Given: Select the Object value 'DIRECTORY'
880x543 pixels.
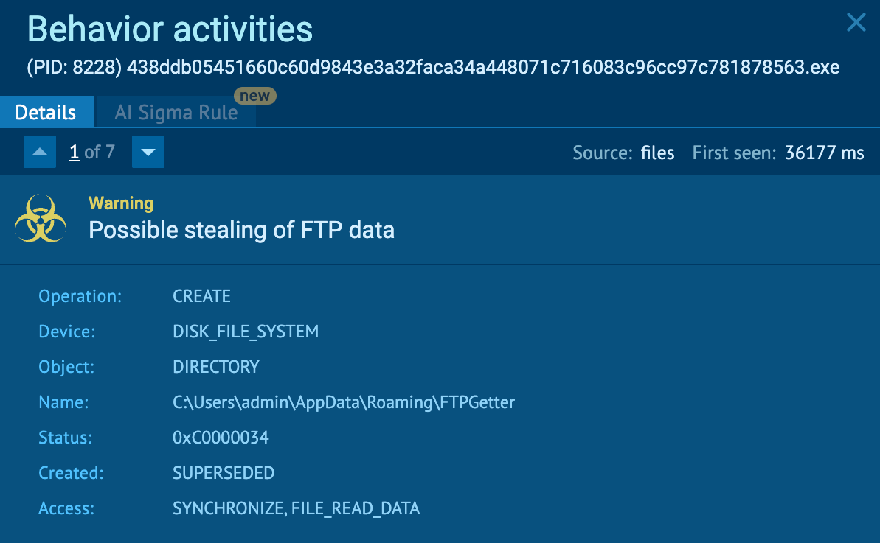Looking at the screenshot, I should pos(216,366).
